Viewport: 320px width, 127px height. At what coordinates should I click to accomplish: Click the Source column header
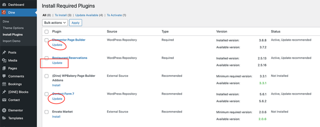tap(112, 32)
